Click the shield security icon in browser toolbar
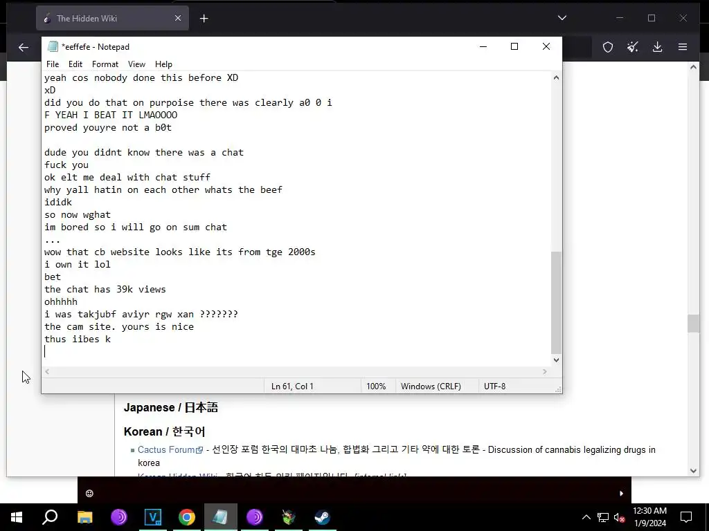 pyautogui.click(x=608, y=47)
